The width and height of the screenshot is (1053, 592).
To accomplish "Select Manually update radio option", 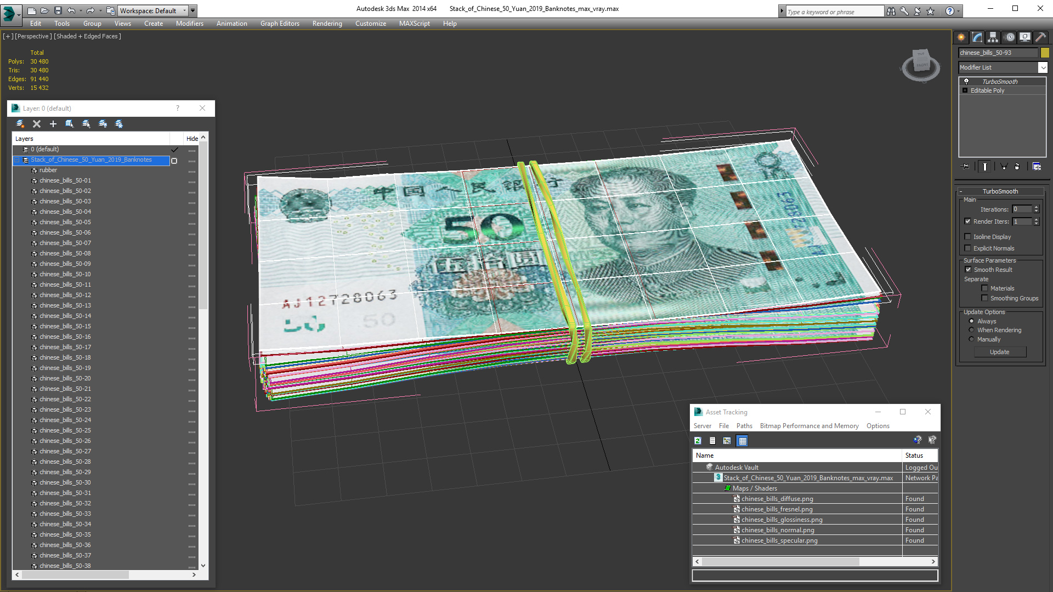I will (972, 339).
